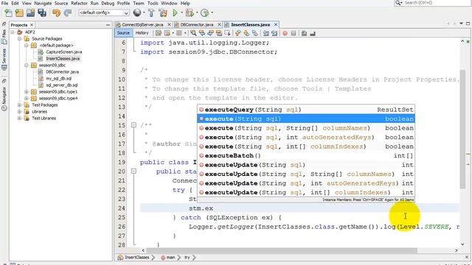The width and height of the screenshot is (472, 265).
Task: Switch to ConnectSqlServer.java tab
Action: [x=142, y=24]
